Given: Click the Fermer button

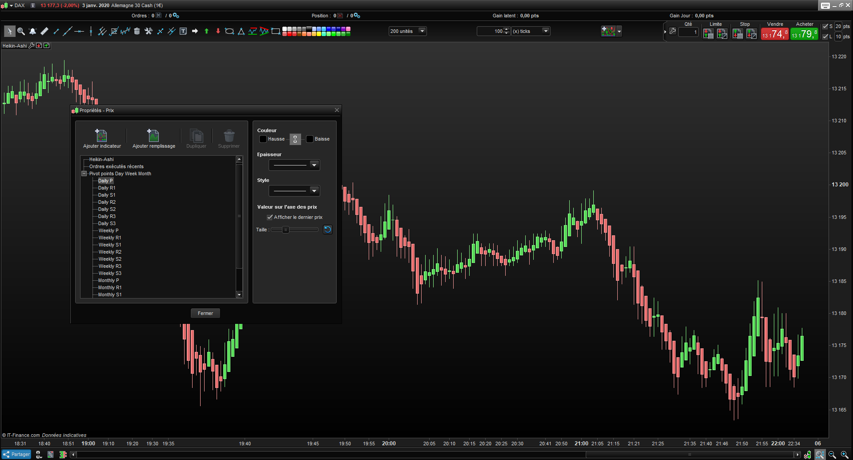Looking at the screenshot, I should tap(205, 313).
